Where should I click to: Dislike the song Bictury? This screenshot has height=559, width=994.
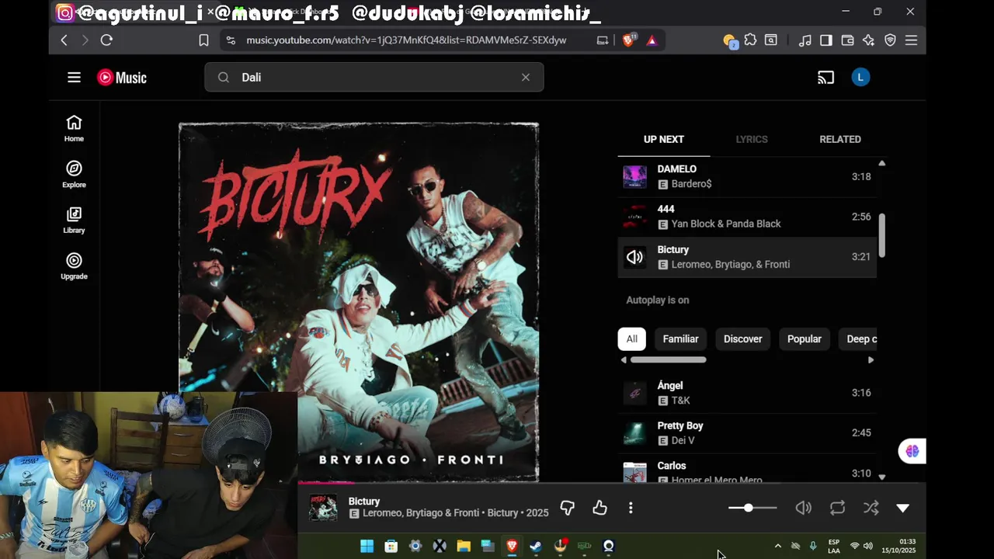point(568,508)
